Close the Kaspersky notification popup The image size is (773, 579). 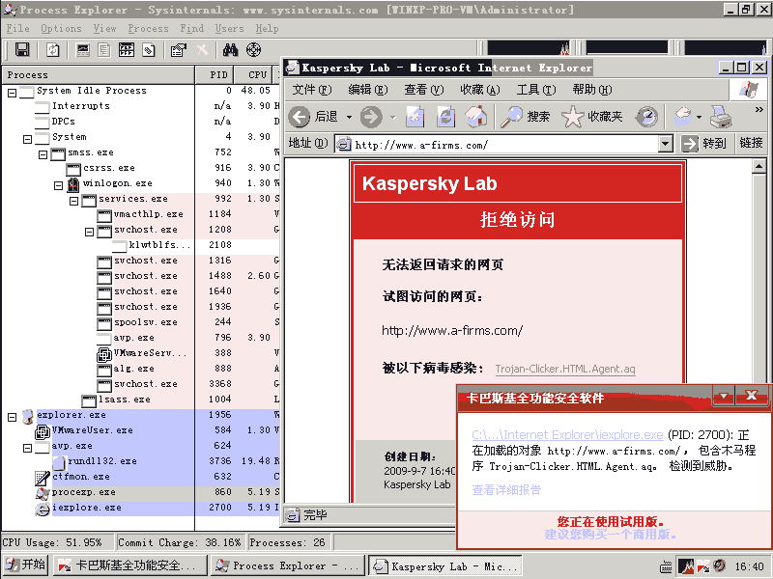[752, 396]
